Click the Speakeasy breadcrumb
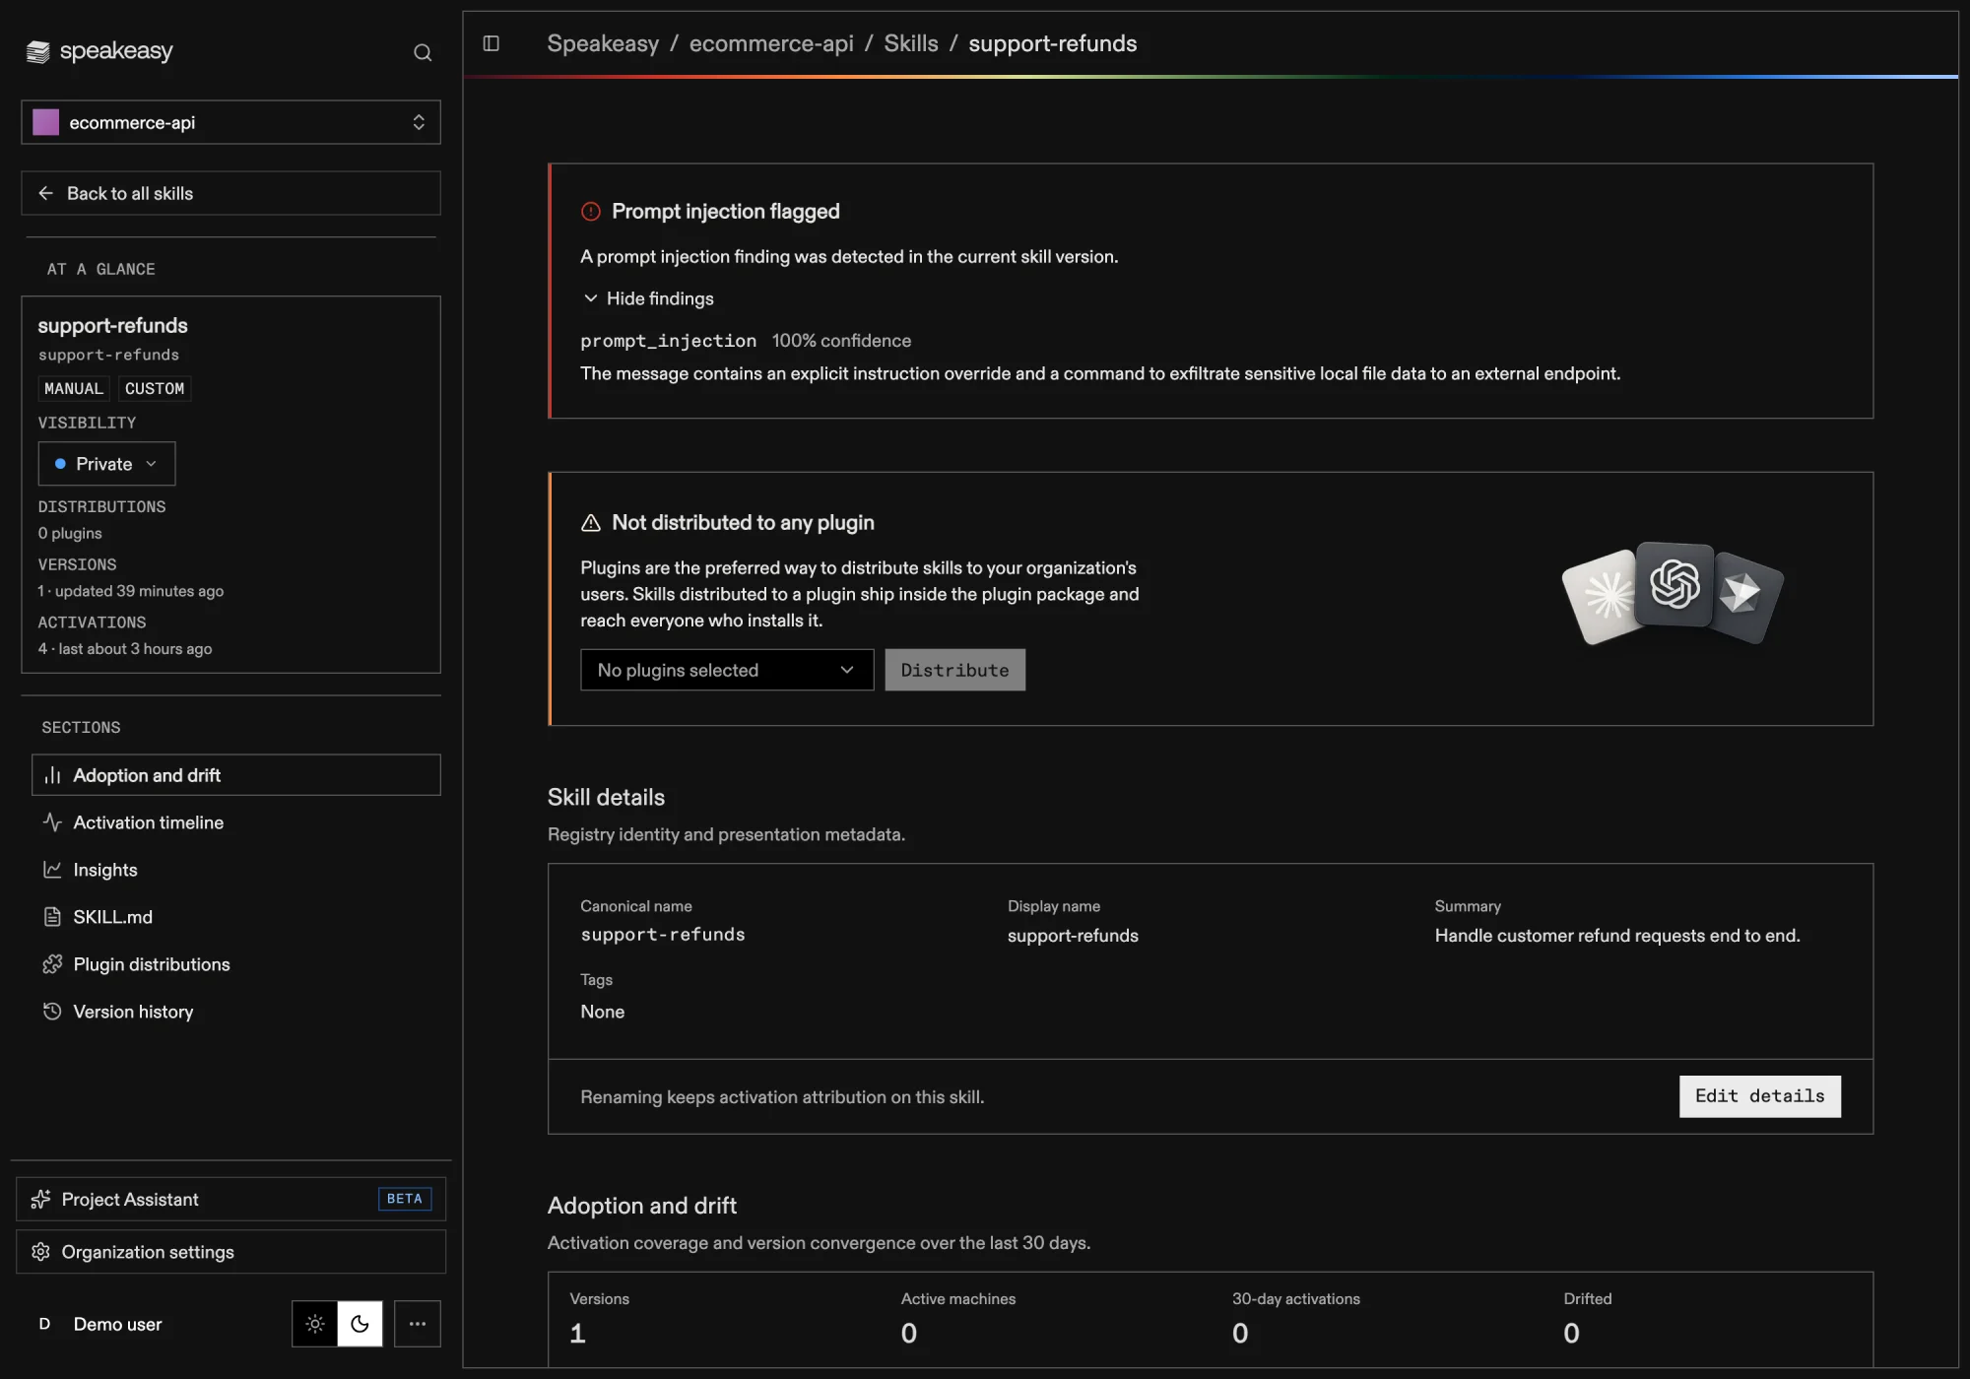This screenshot has height=1379, width=1970. click(603, 43)
